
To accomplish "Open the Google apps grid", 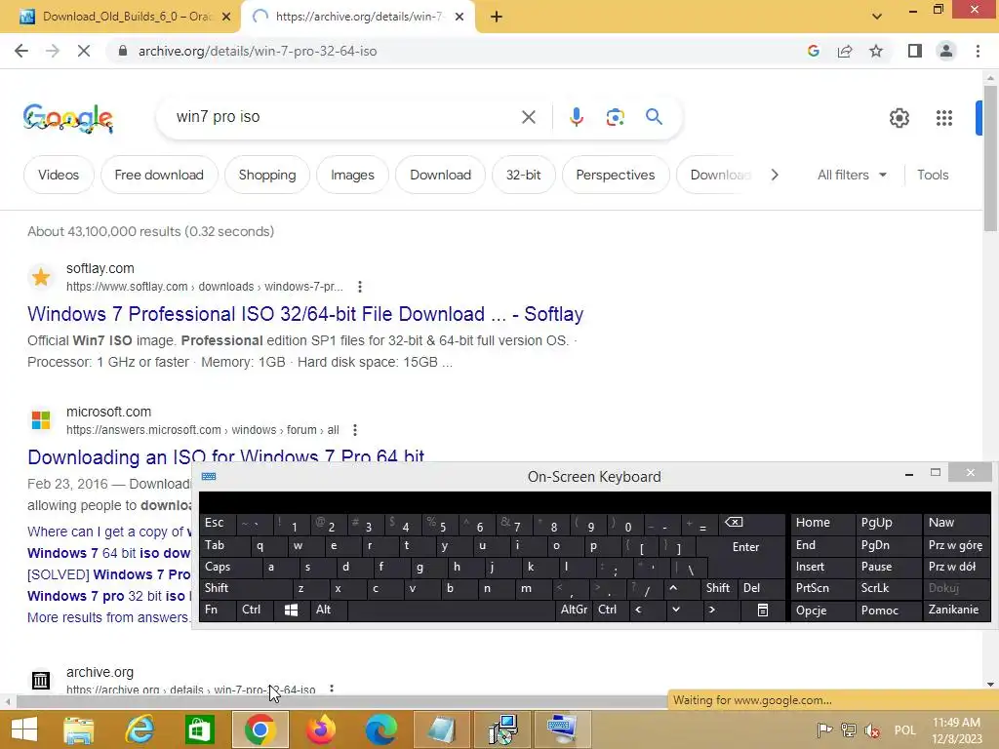I will tap(944, 118).
